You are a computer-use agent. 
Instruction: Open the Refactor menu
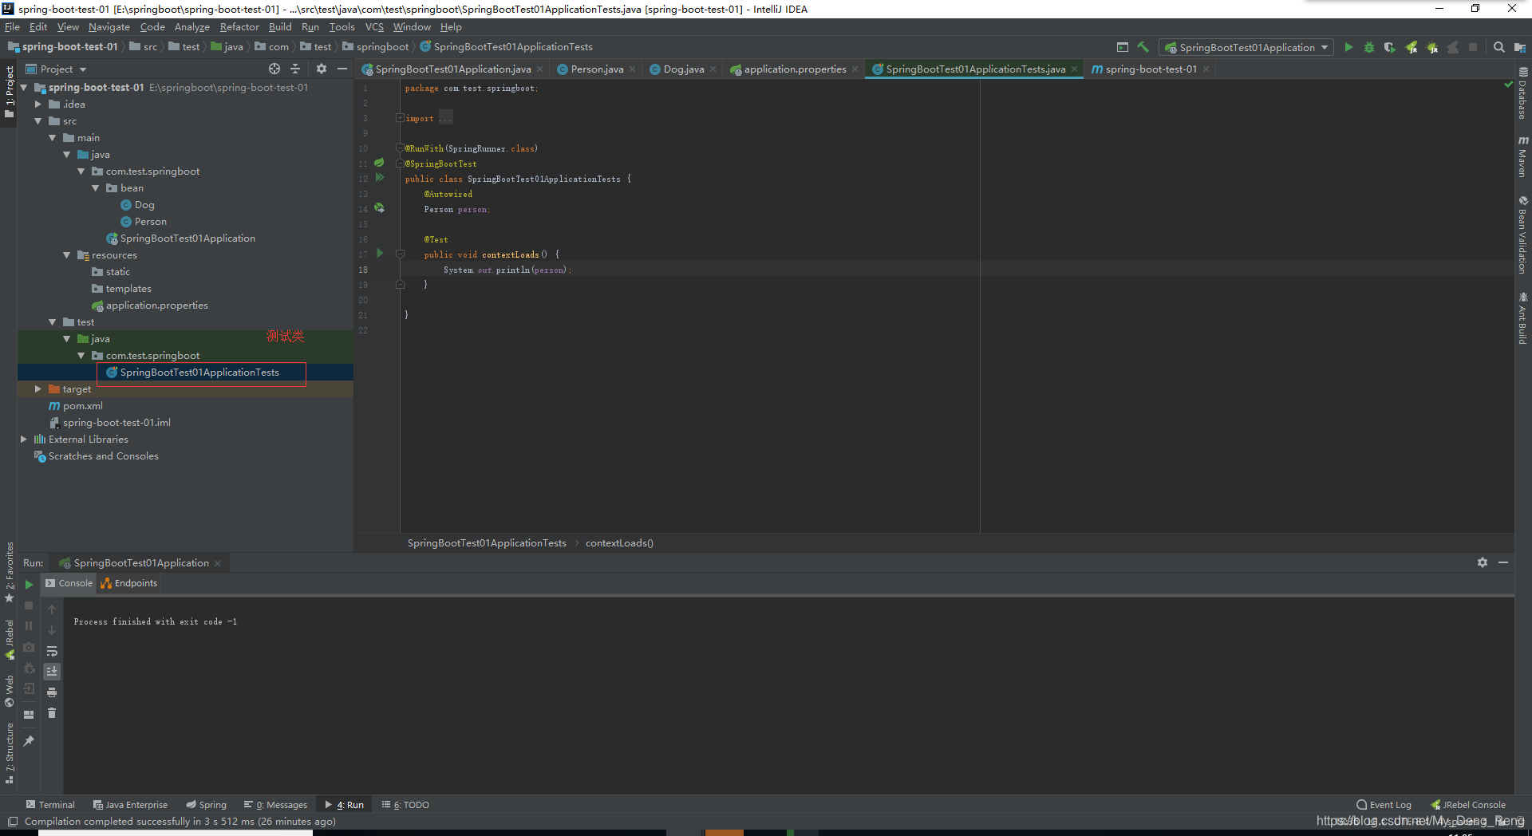[x=239, y=27]
